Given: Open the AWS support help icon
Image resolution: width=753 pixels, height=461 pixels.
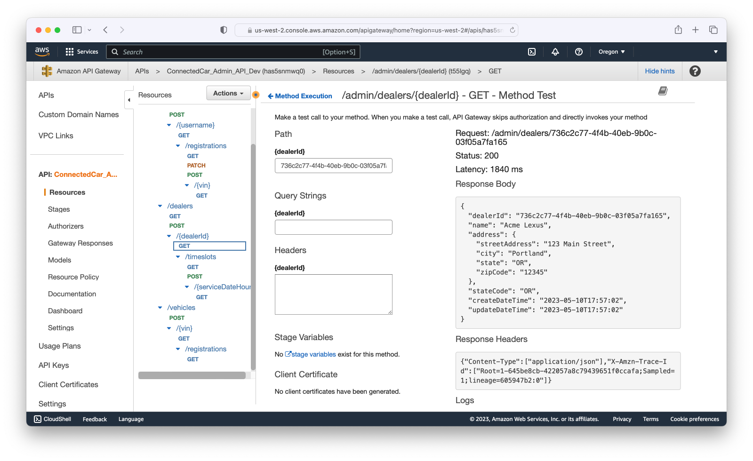Looking at the screenshot, I should tap(579, 52).
